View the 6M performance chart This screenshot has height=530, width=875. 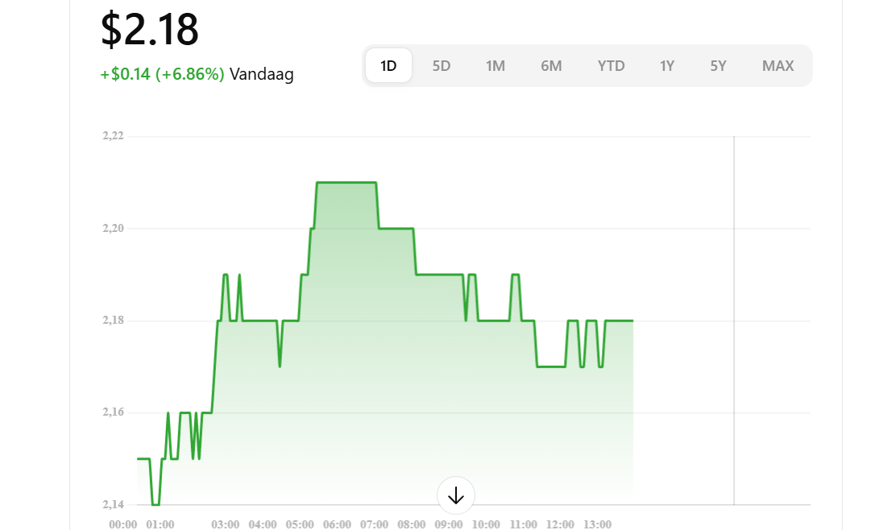coord(552,65)
